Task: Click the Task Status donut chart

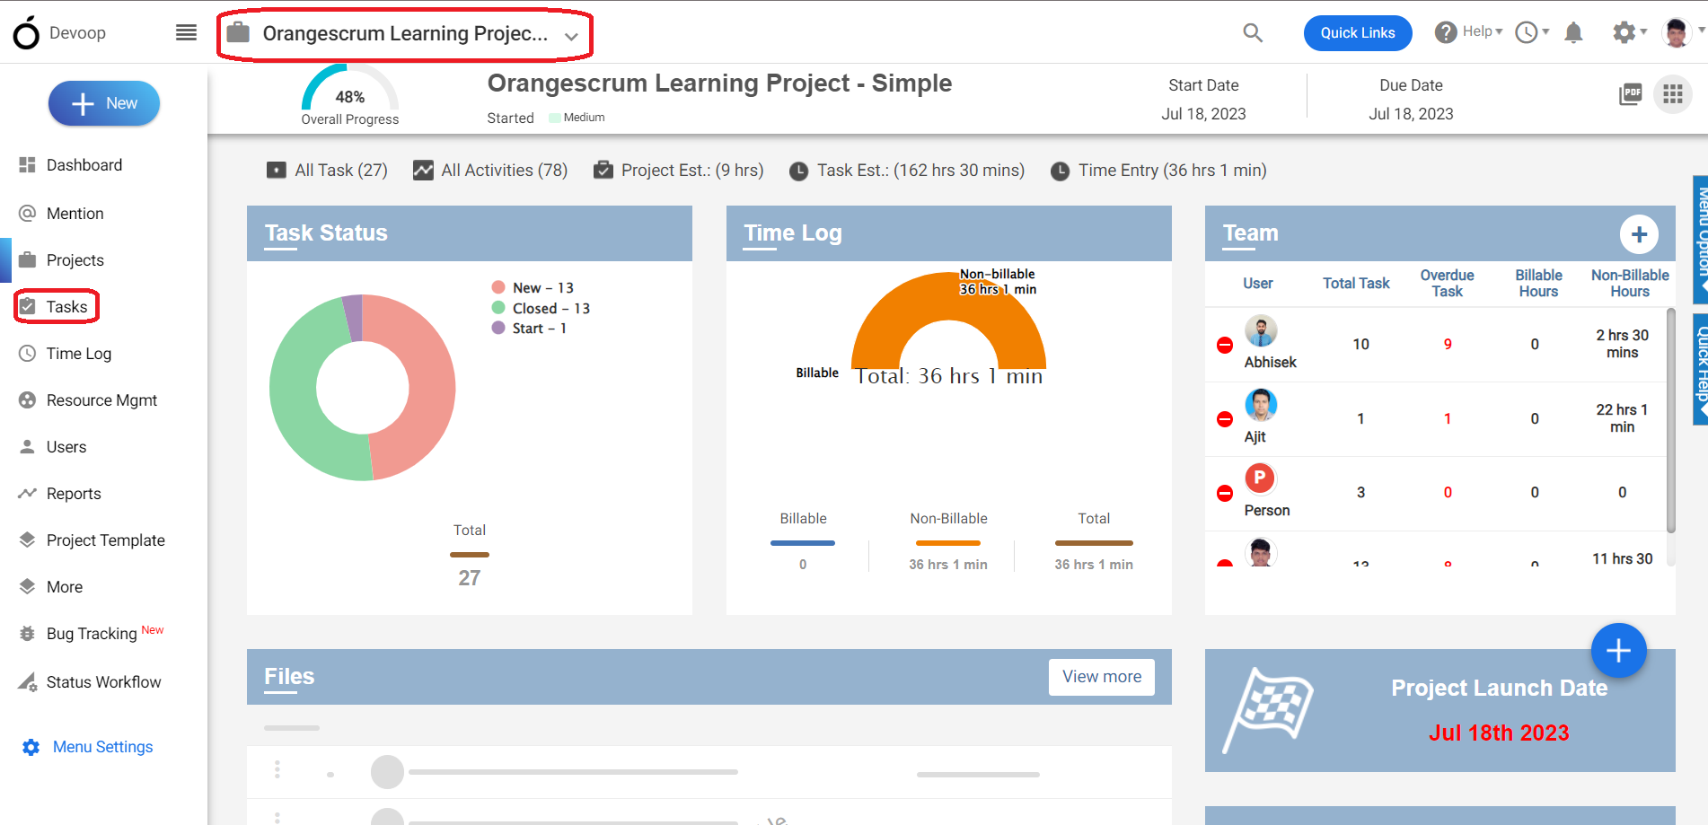Action: coord(363,388)
